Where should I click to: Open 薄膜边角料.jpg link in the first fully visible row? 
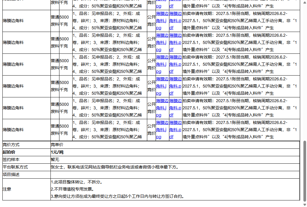[x=162, y=21]
